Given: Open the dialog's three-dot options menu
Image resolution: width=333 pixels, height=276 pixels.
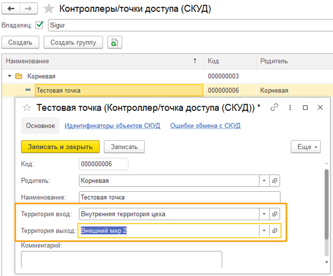Looking at the screenshot, I should click(290, 107).
